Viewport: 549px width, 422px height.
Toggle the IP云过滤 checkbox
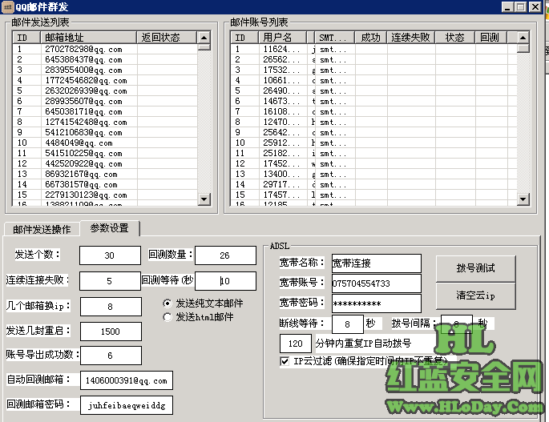[x=285, y=361]
